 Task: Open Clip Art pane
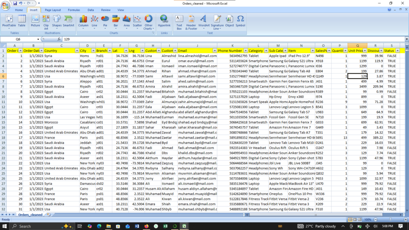click(46, 22)
